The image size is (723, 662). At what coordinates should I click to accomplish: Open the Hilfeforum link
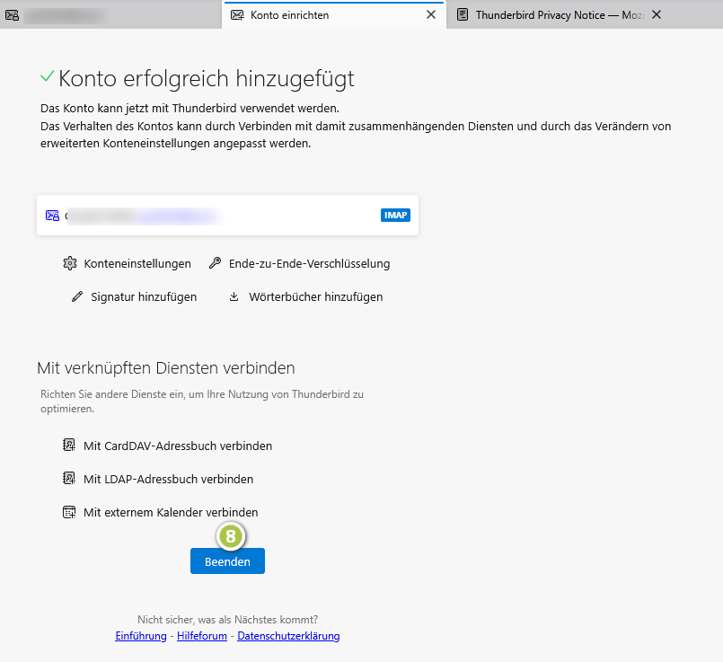[x=201, y=635]
